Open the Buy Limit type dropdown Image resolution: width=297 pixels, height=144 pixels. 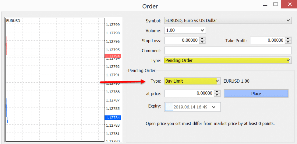(192, 81)
